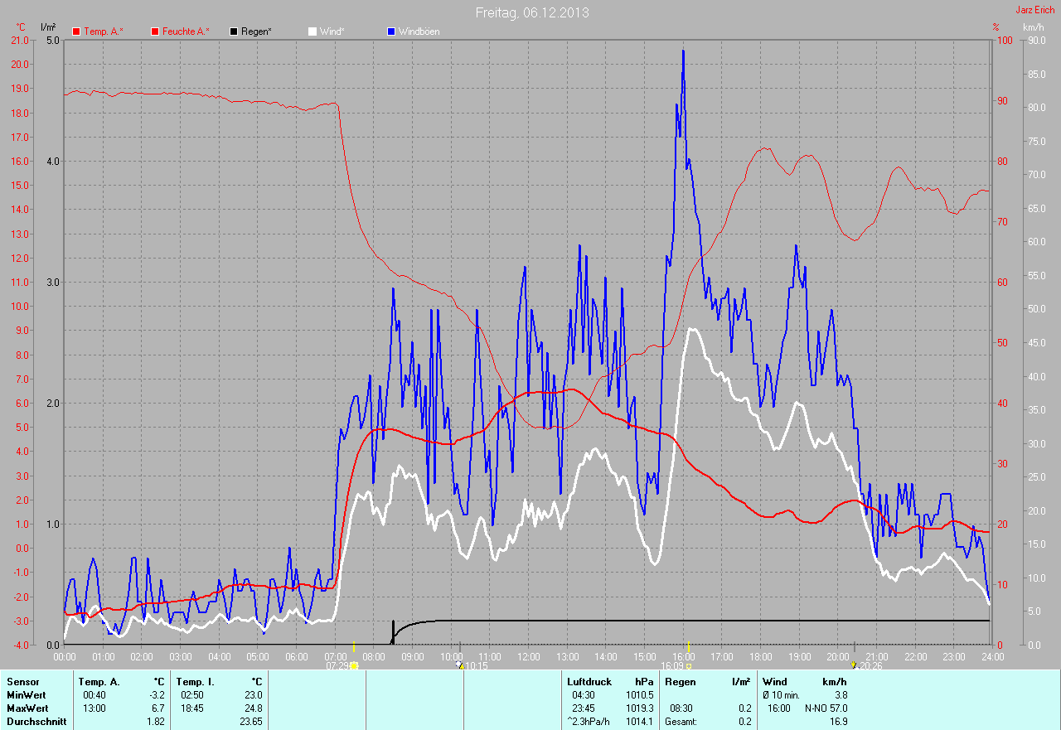Click the red swatch beside Temp. A.*
Image resolution: width=1061 pixels, height=730 pixels.
(x=76, y=31)
